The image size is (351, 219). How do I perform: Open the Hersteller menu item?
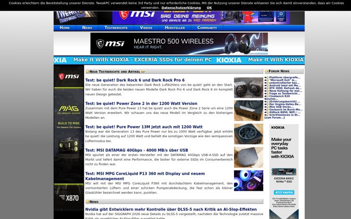click(x=175, y=28)
